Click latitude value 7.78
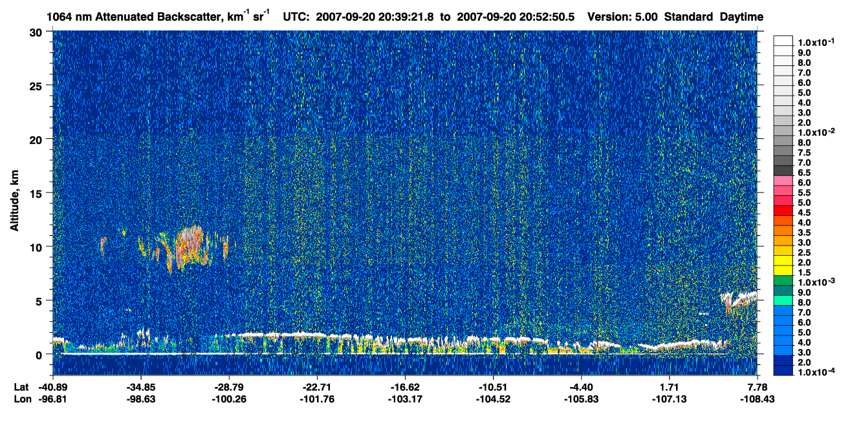Image resolution: width=841 pixels, height=431 pixels. tap(757, 387)
